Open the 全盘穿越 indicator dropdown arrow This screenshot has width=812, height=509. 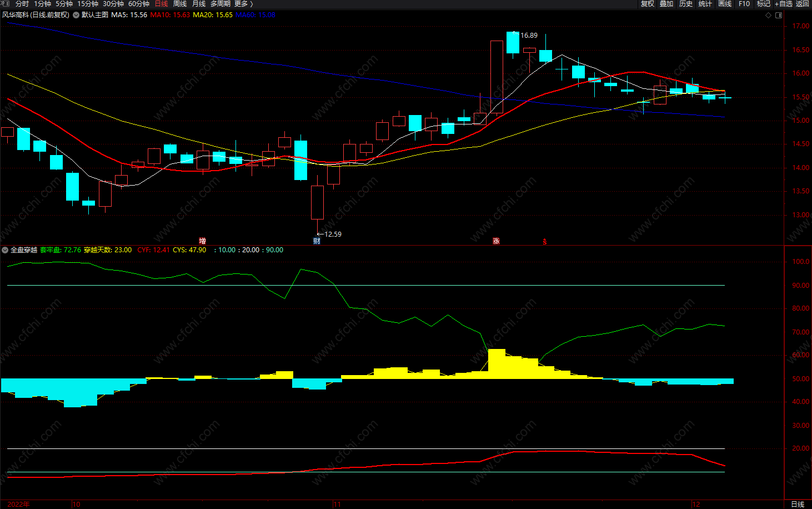click(x=5, y=250)
